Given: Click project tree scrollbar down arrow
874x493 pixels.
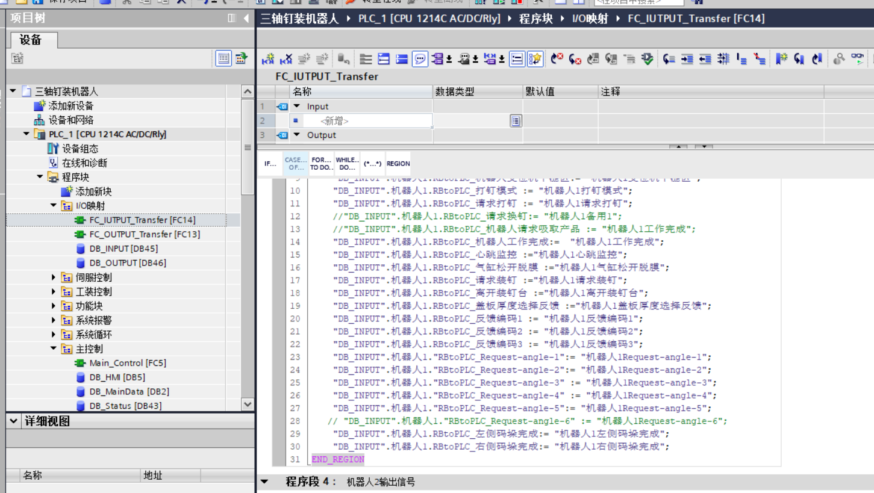Looking at the screenshot, I should (x=248, y=405).
